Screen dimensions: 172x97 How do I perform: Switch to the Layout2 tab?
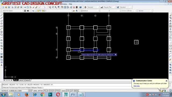tap(28, 80)
